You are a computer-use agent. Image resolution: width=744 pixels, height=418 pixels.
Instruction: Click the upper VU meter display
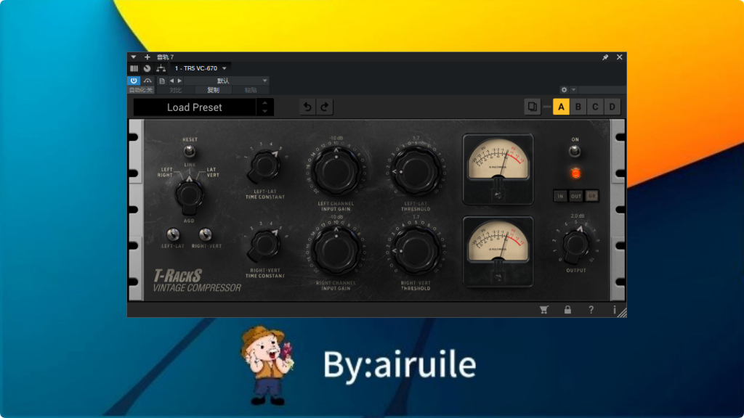(x=498, y=170)
